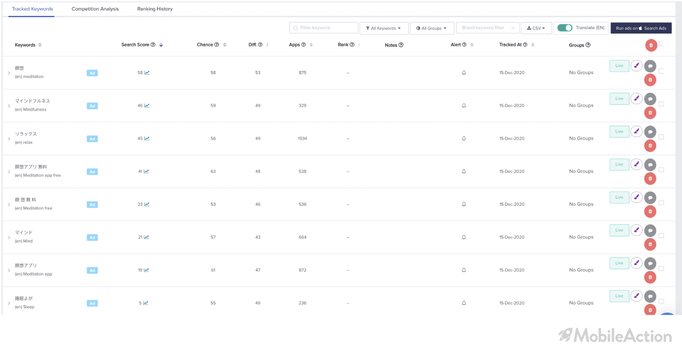Viewport: 682px width, 362px height.
Task: Select the Meditation free row checkbox
Action: (661, 203)
